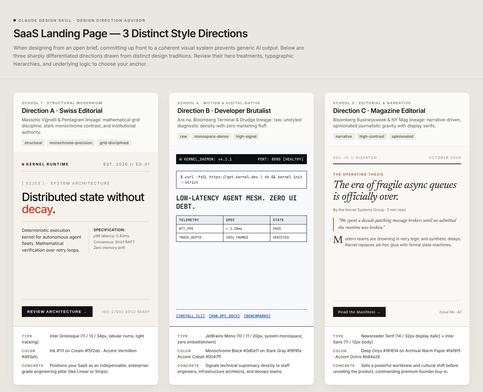Open the [BENCHMARKS] link

(x=257, y=316)
